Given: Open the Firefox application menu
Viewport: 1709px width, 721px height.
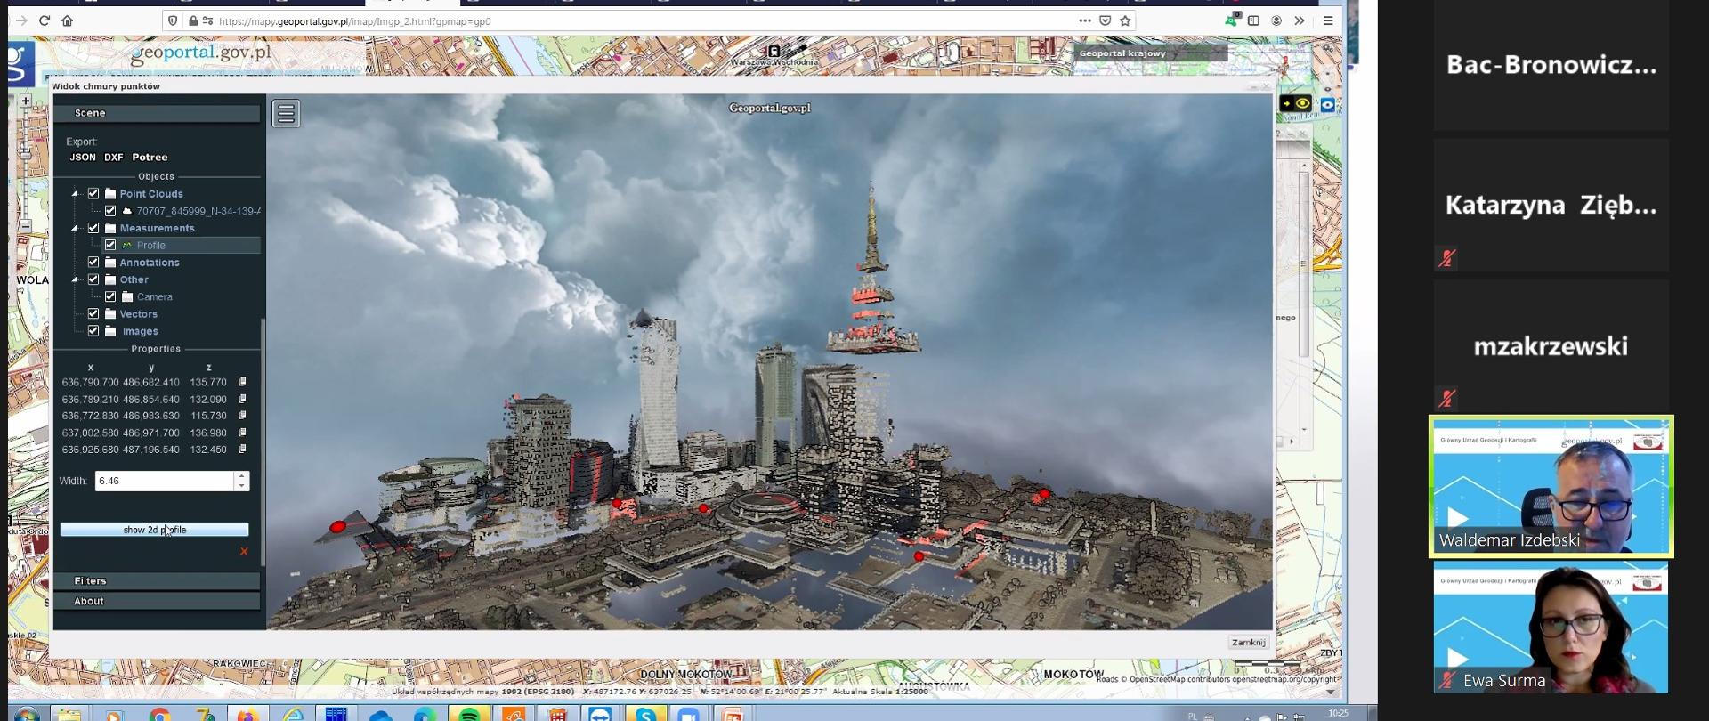Looking at the screenshot, I should pyautogui.click(x=1328, y=20).
